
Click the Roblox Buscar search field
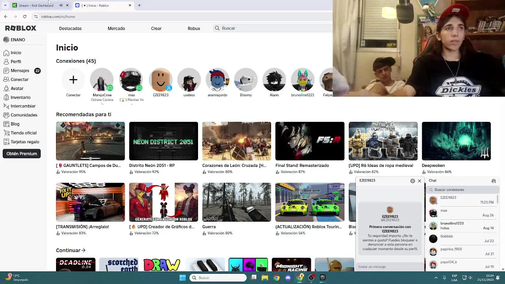272,28
